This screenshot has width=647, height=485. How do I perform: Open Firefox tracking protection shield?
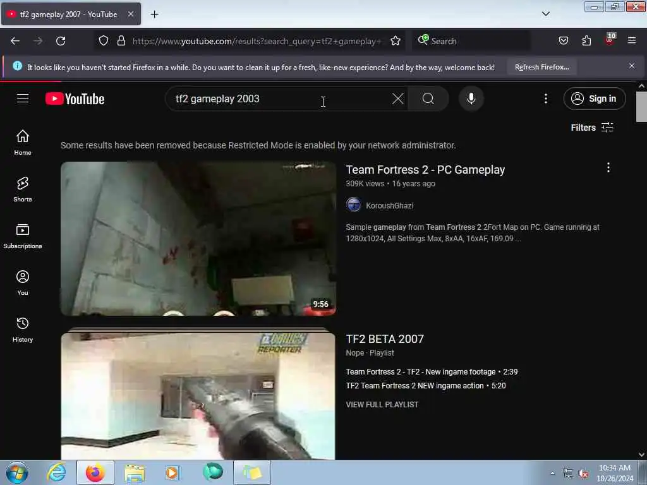104,40
